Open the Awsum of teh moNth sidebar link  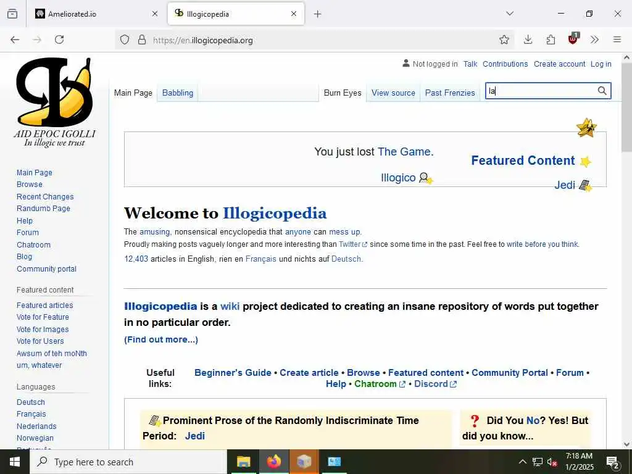click(52, 354)
